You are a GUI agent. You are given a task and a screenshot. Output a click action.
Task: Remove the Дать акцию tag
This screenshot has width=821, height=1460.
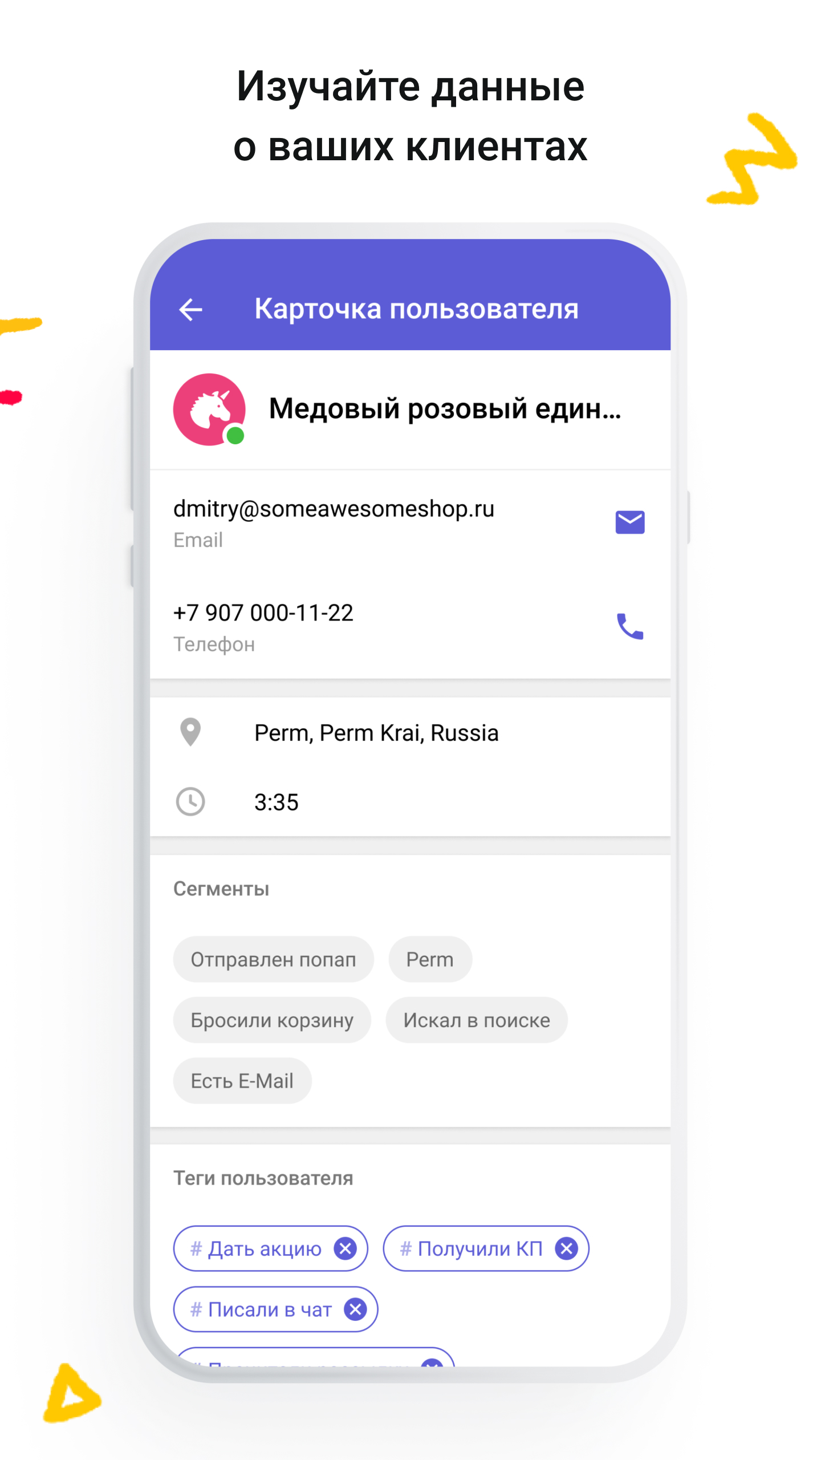[346, 1248]
